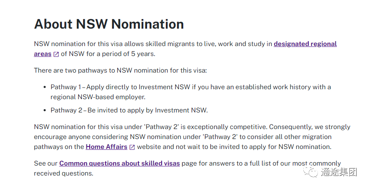Click the words 'See our' before the link
369x188 pixels.
(x=46, y=164)
